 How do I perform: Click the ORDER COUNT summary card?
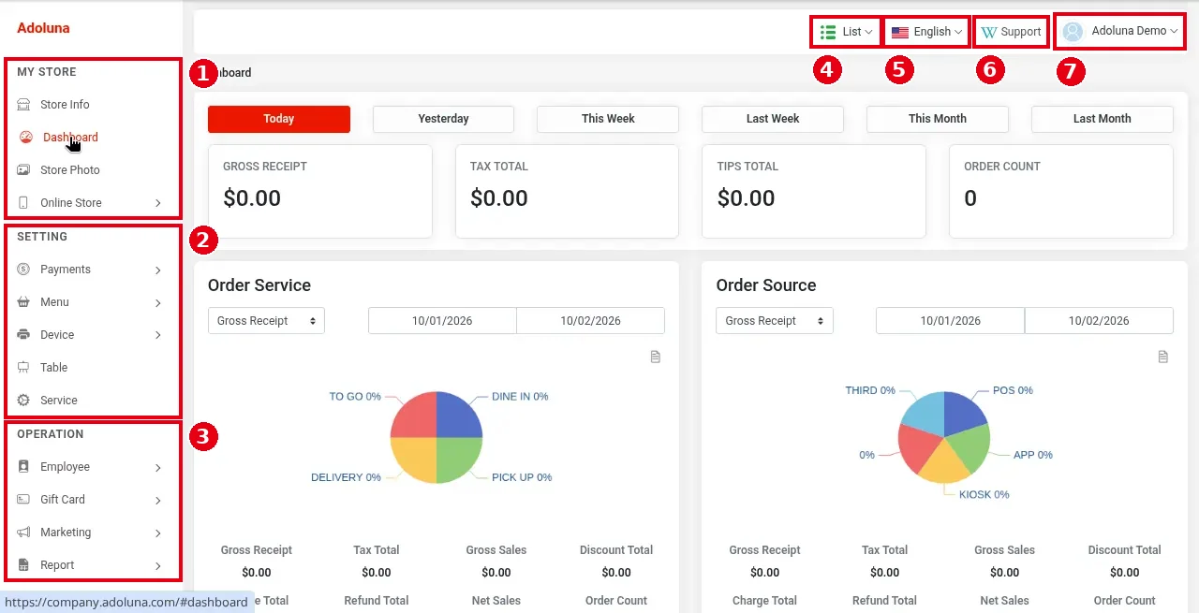[x=1061, y=191]
